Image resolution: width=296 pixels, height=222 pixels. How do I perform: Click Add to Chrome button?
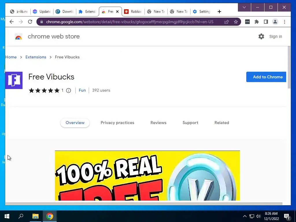pyautogui.click(x=266, y=77)
